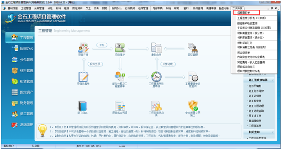Click the 工程量清单进度填报 clock icon
The image size is (282, 150).
click(156, 77)
